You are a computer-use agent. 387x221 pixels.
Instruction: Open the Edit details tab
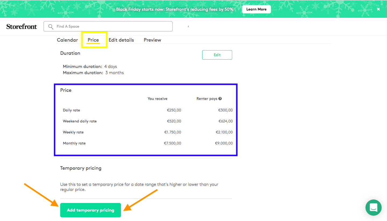coord(121,40)
